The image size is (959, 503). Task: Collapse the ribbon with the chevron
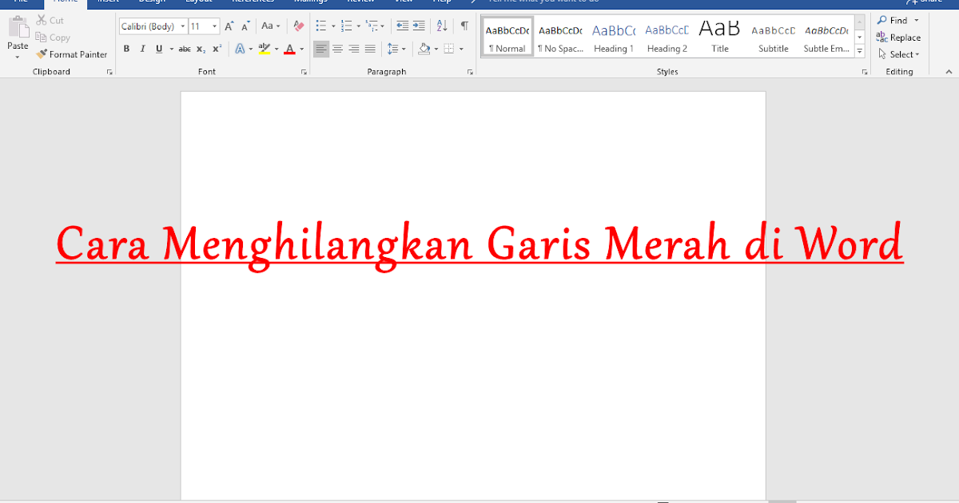click(949, 72)
